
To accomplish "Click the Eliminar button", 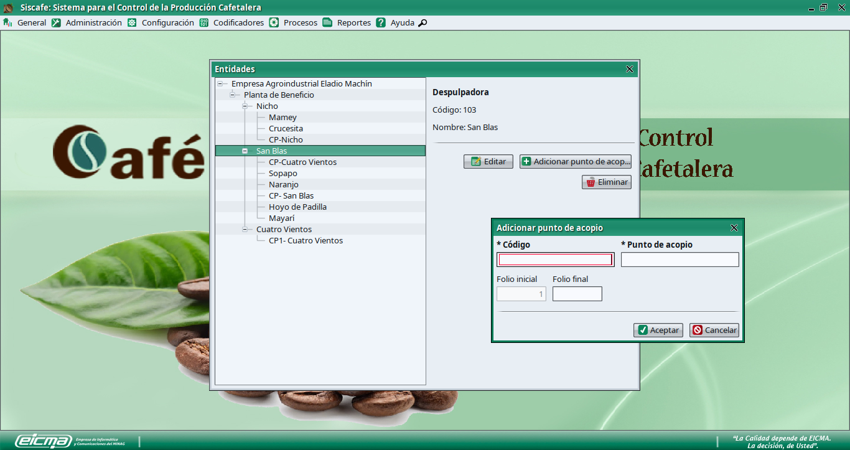I will pyautogui.click(x=607, y=182).
